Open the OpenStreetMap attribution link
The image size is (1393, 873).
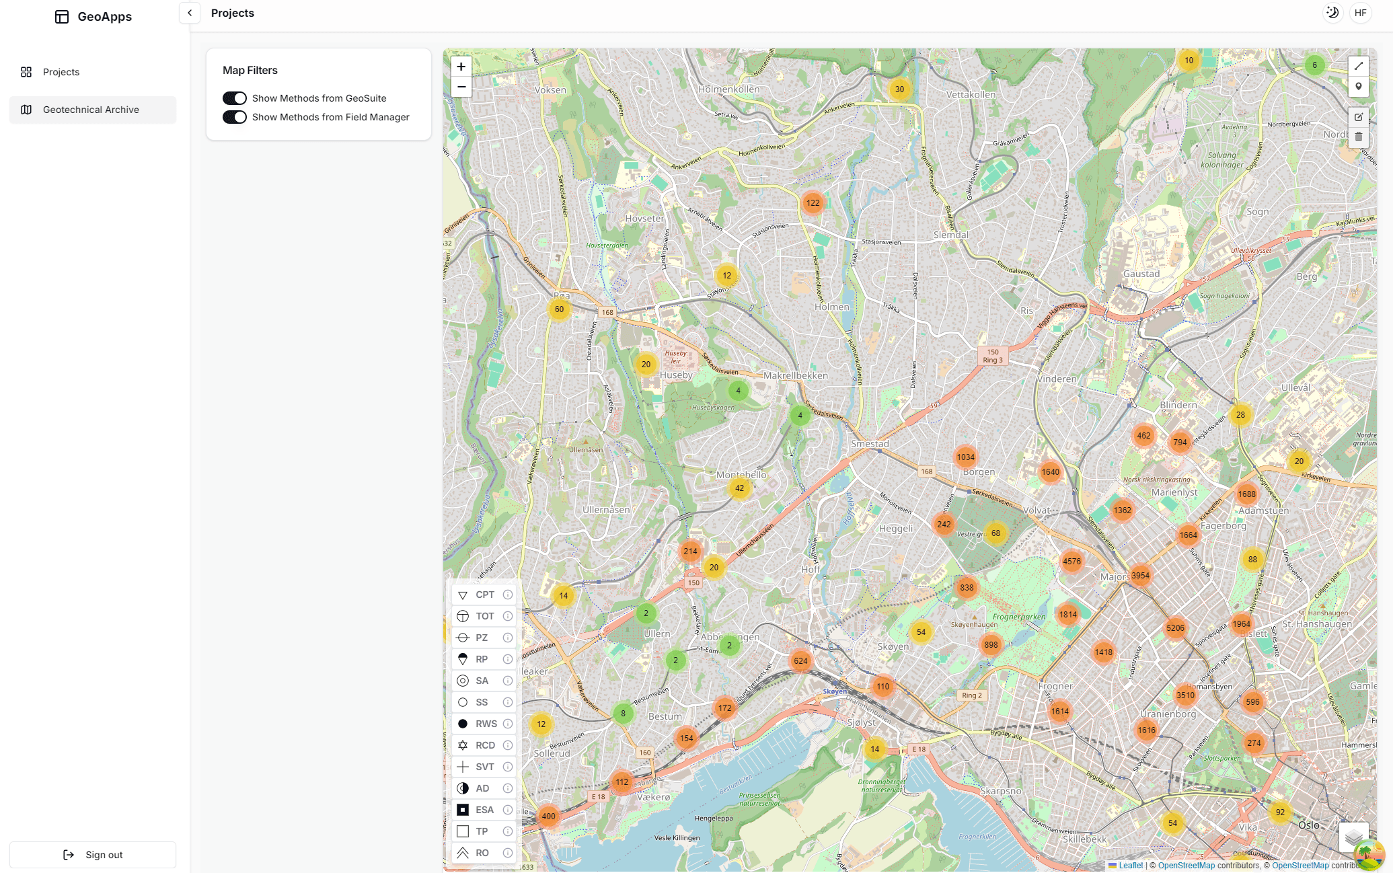point(1186,866)
